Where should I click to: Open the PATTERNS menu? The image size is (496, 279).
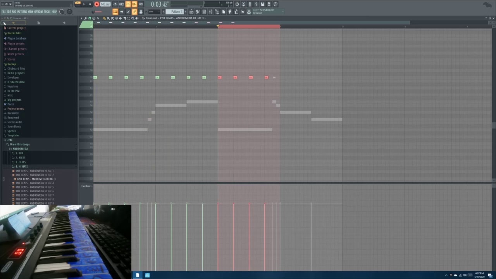click(22, 12)
